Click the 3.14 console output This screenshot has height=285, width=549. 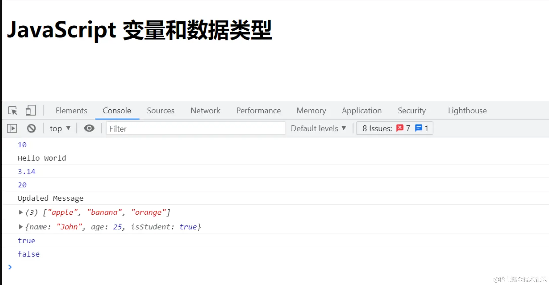pos(26,171)
